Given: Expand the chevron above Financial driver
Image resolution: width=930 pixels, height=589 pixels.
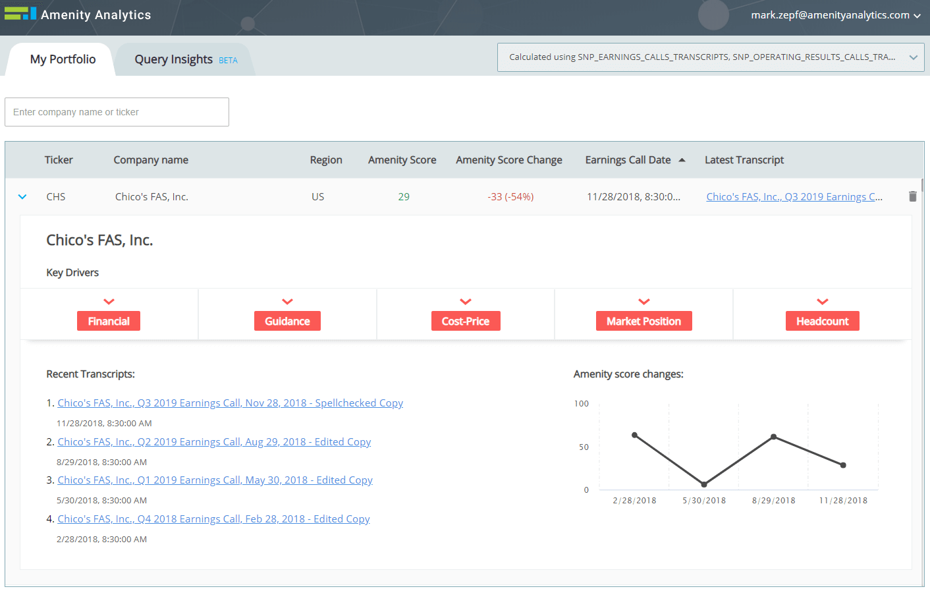Looking at the screenshot, I should pyautogui.click(x=109, y=302).
